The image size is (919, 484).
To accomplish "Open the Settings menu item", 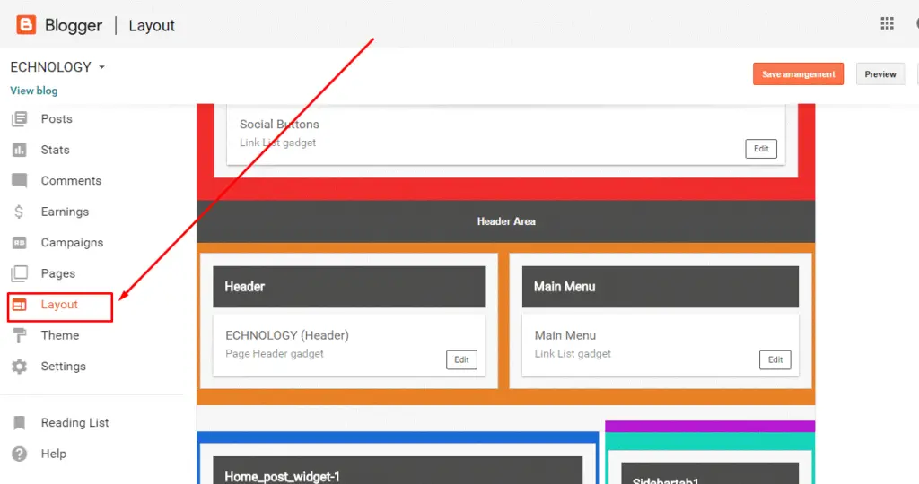I will 64,367.
